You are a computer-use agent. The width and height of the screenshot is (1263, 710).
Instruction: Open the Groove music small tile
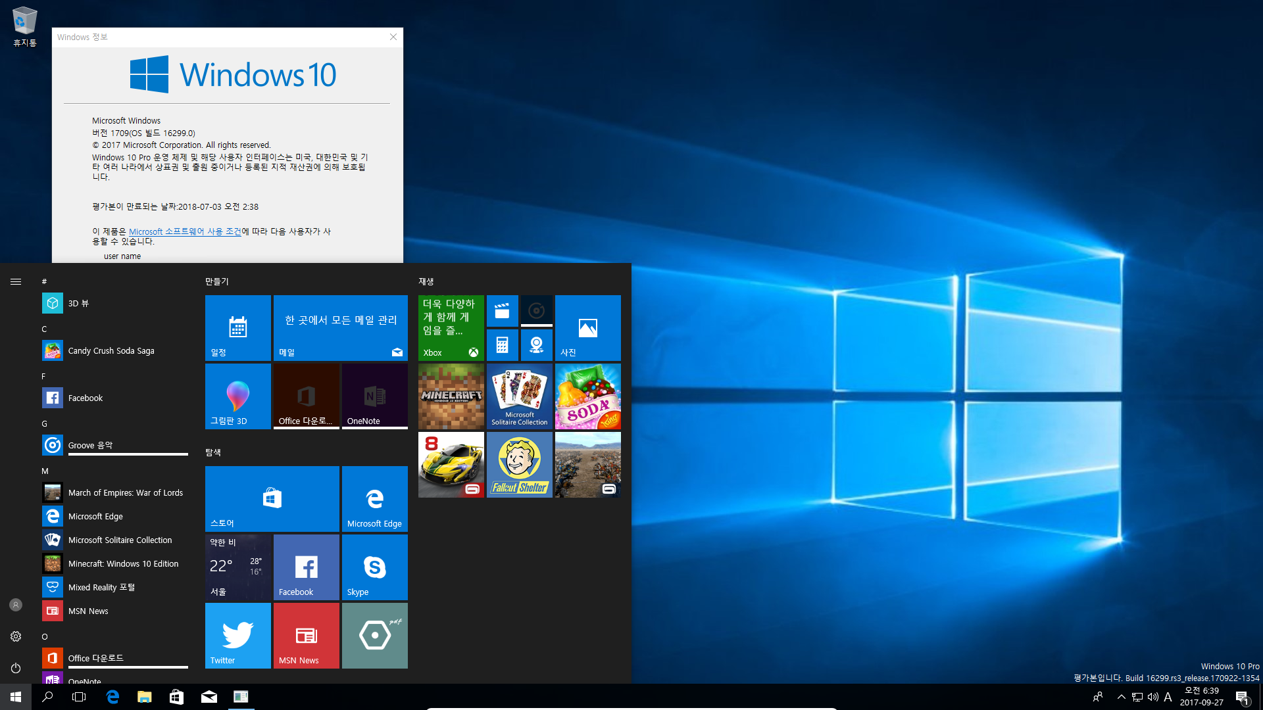click(537, 311)
